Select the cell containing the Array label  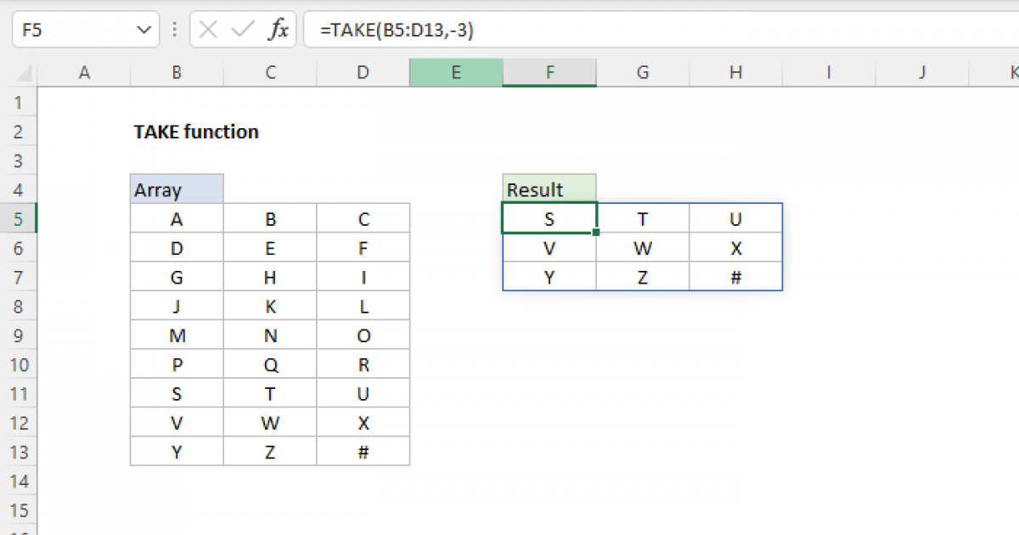[x=176, y=189]
